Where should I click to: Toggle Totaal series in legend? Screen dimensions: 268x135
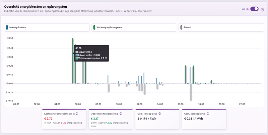pos(221,27)
